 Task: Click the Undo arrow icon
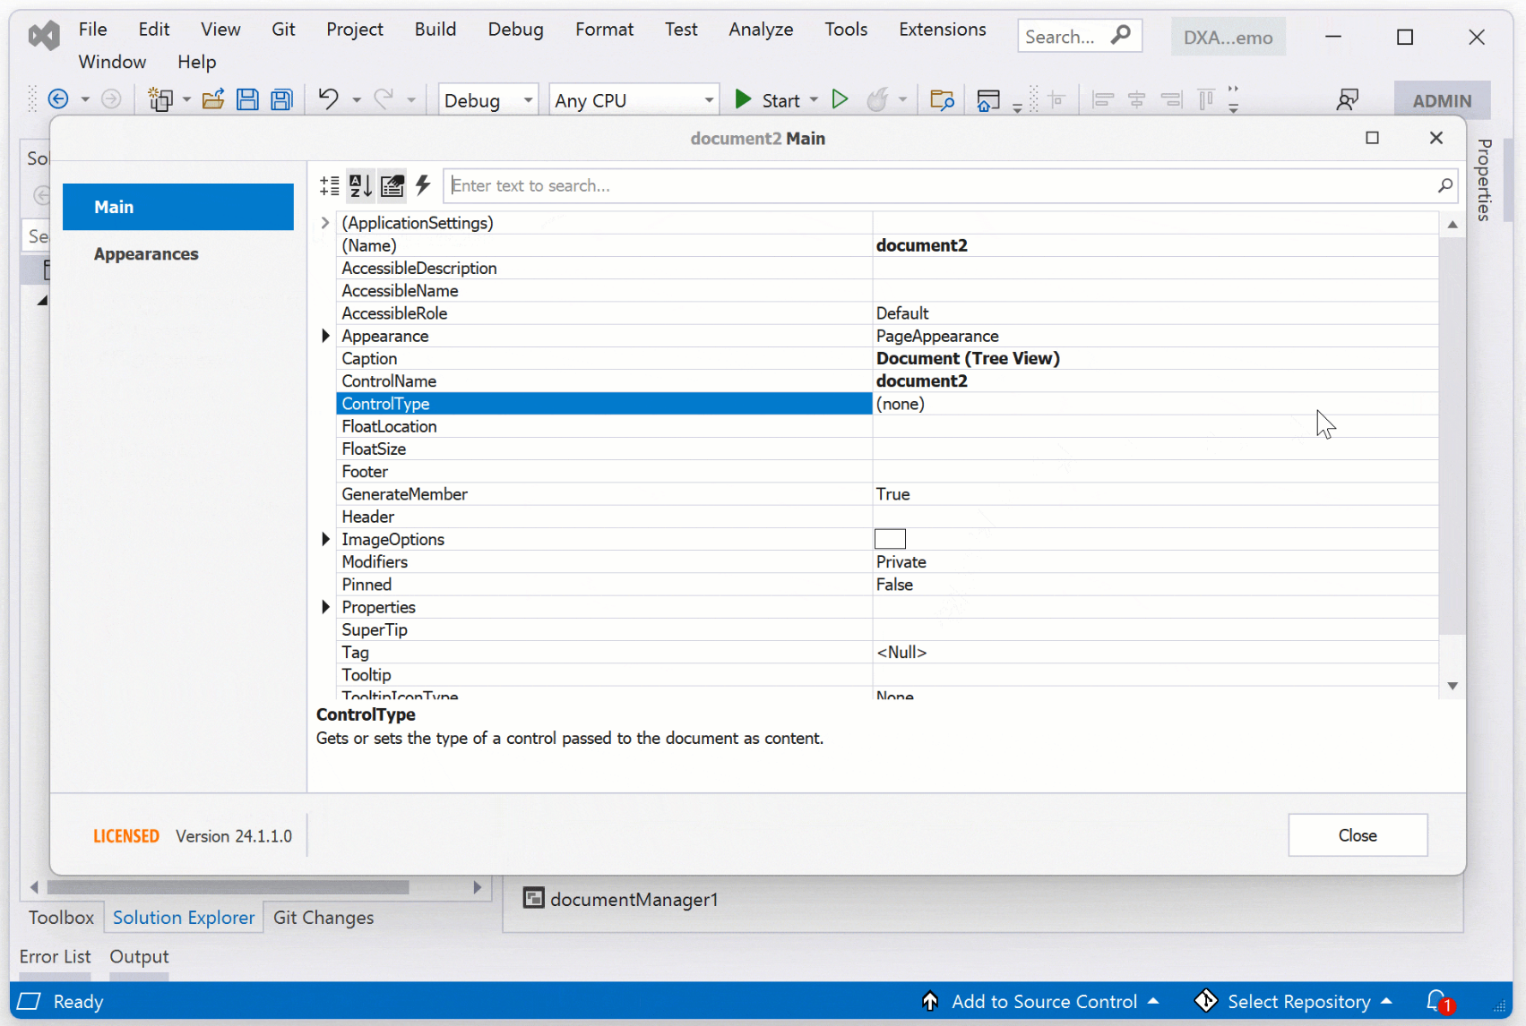click(x=328, y=99)
